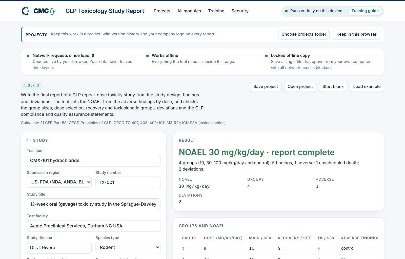The image size is (405, 259).
Task: Click the DOSE (MG/KG/DAY) column header
Action: pyautogui.click(x=223, y=238)
